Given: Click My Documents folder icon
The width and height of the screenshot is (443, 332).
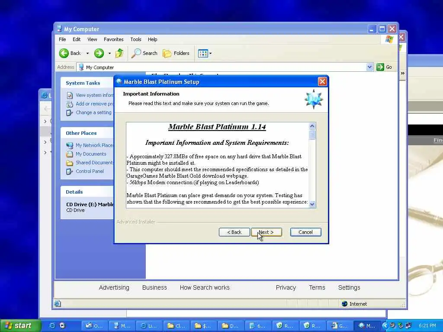Looking at the screenshot, I should pos(70,154).
